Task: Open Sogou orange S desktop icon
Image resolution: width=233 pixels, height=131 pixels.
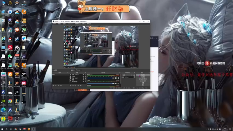Action: [17, 31]
